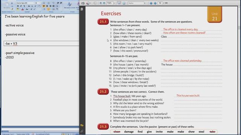Click the word 'damage' in exercise 21.3 verb box

pos(129,132)
